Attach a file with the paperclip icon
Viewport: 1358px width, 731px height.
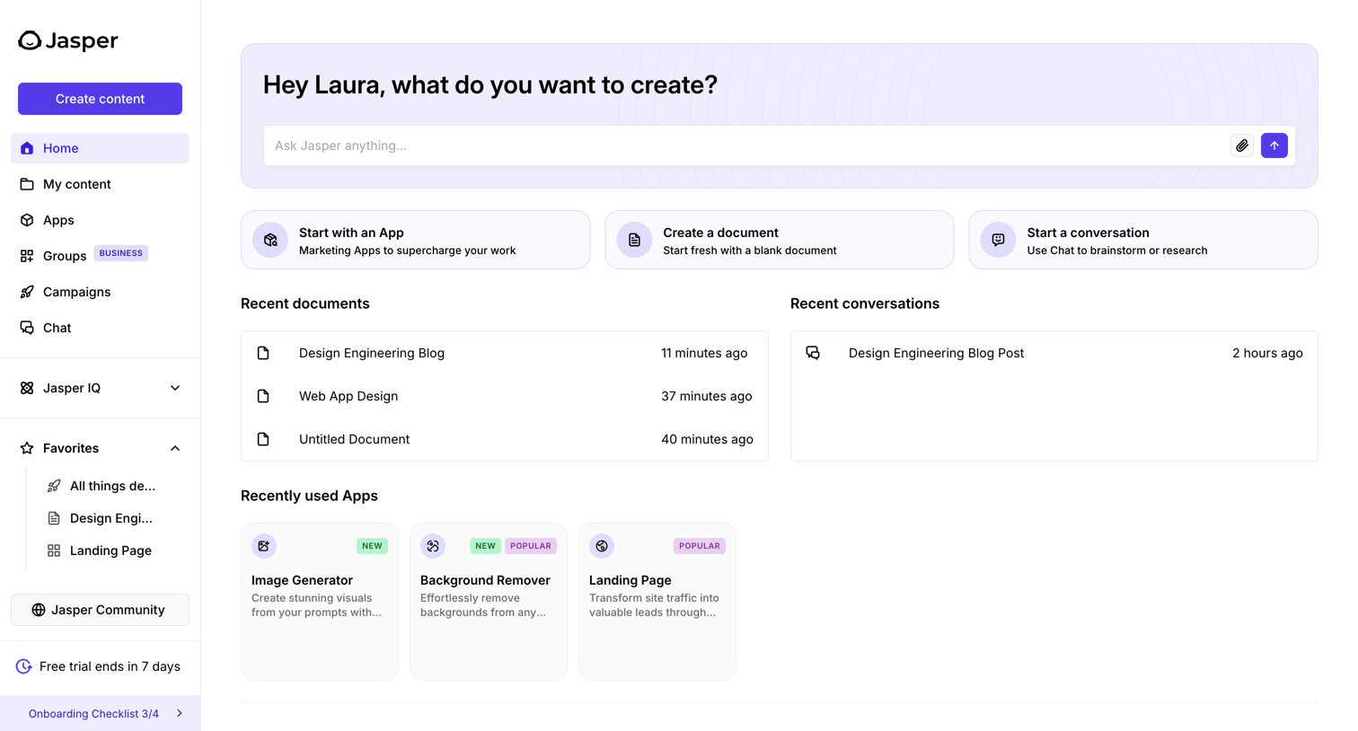[1242, 145]
